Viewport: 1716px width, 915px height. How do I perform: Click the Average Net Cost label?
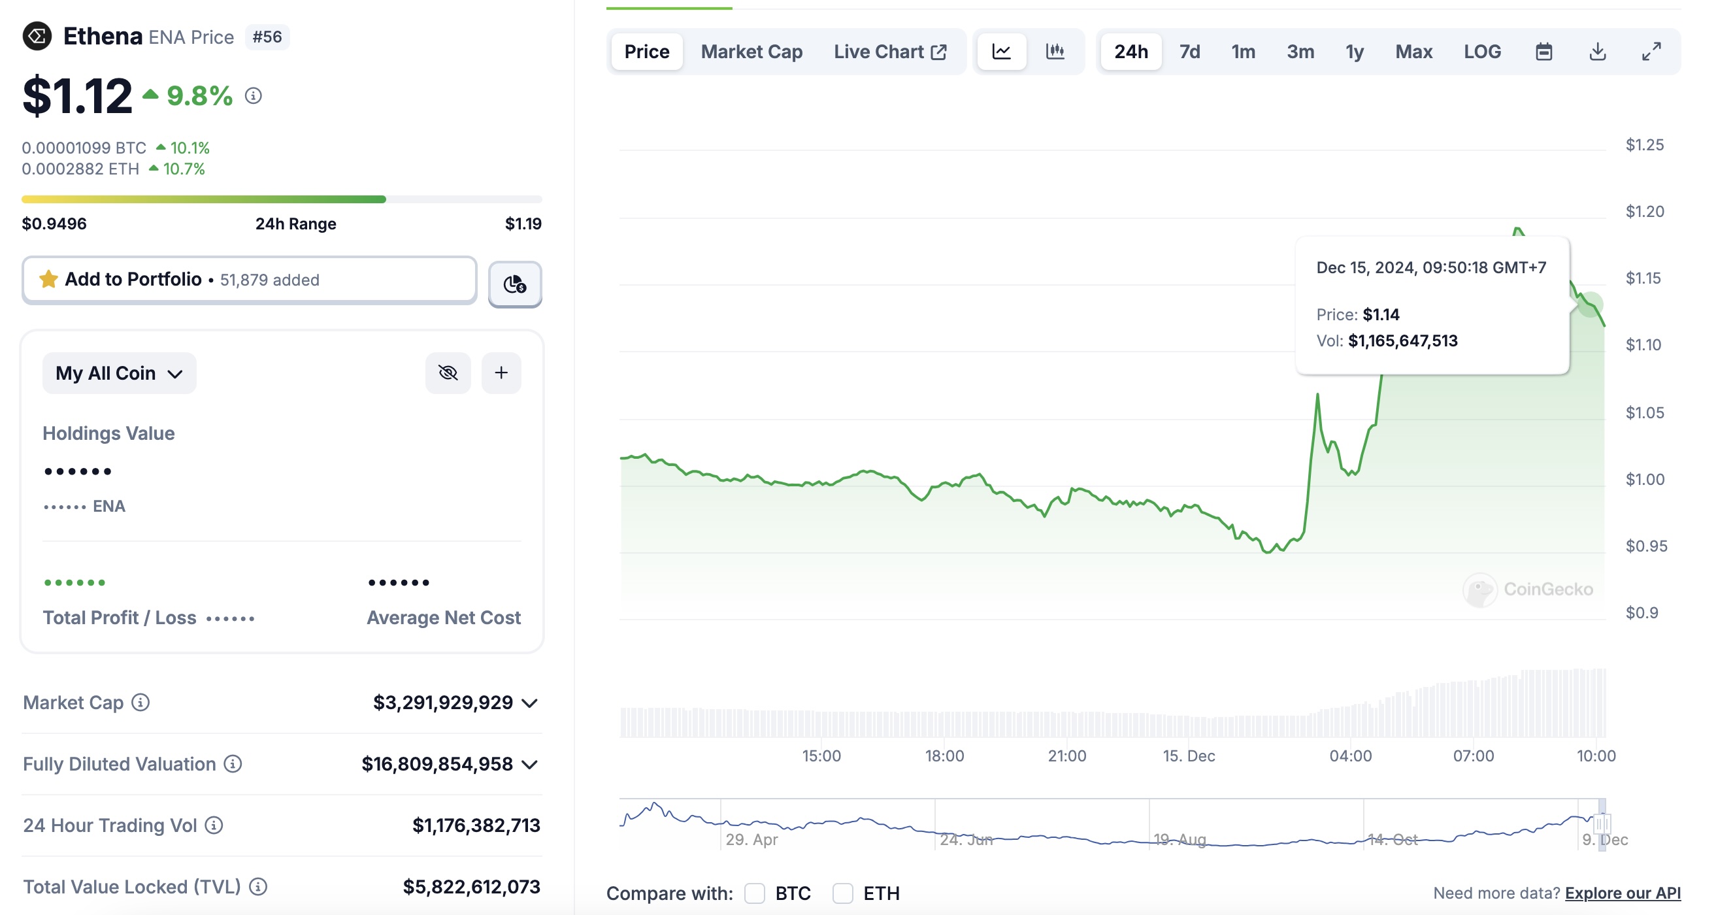[444, 618]
